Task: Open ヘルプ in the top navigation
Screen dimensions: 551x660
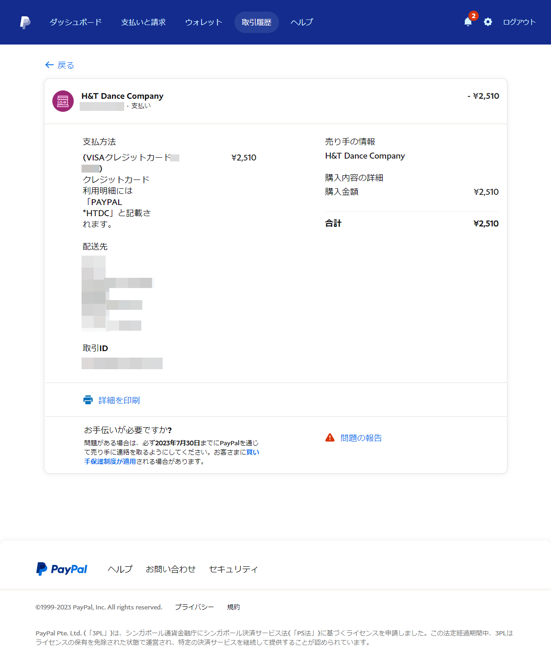Action: click(x=302, y=22)
